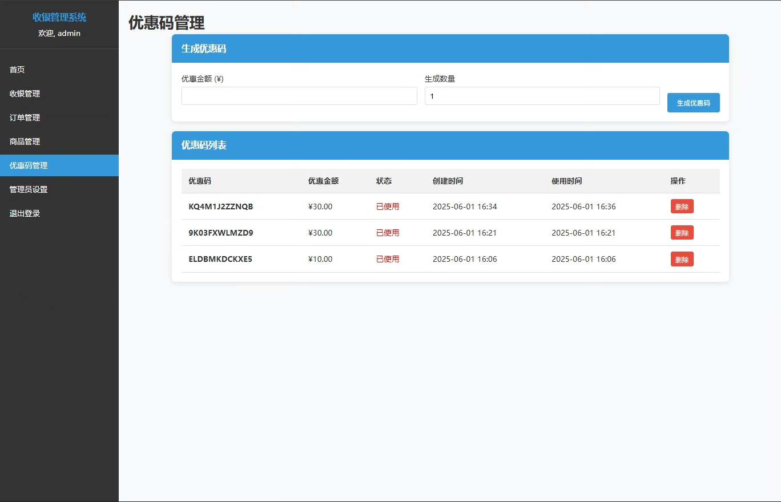Go to 收银管理 in the sidebar

click(x=25, y=94)
